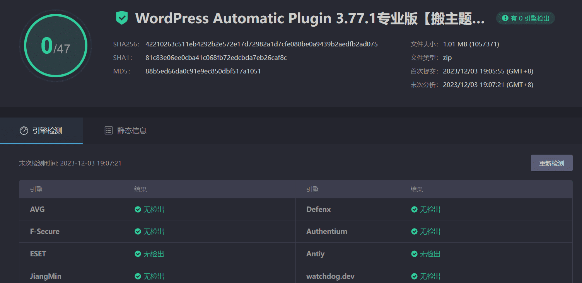
Task: Click the file type value zip
Action: (x=447, y=58)
